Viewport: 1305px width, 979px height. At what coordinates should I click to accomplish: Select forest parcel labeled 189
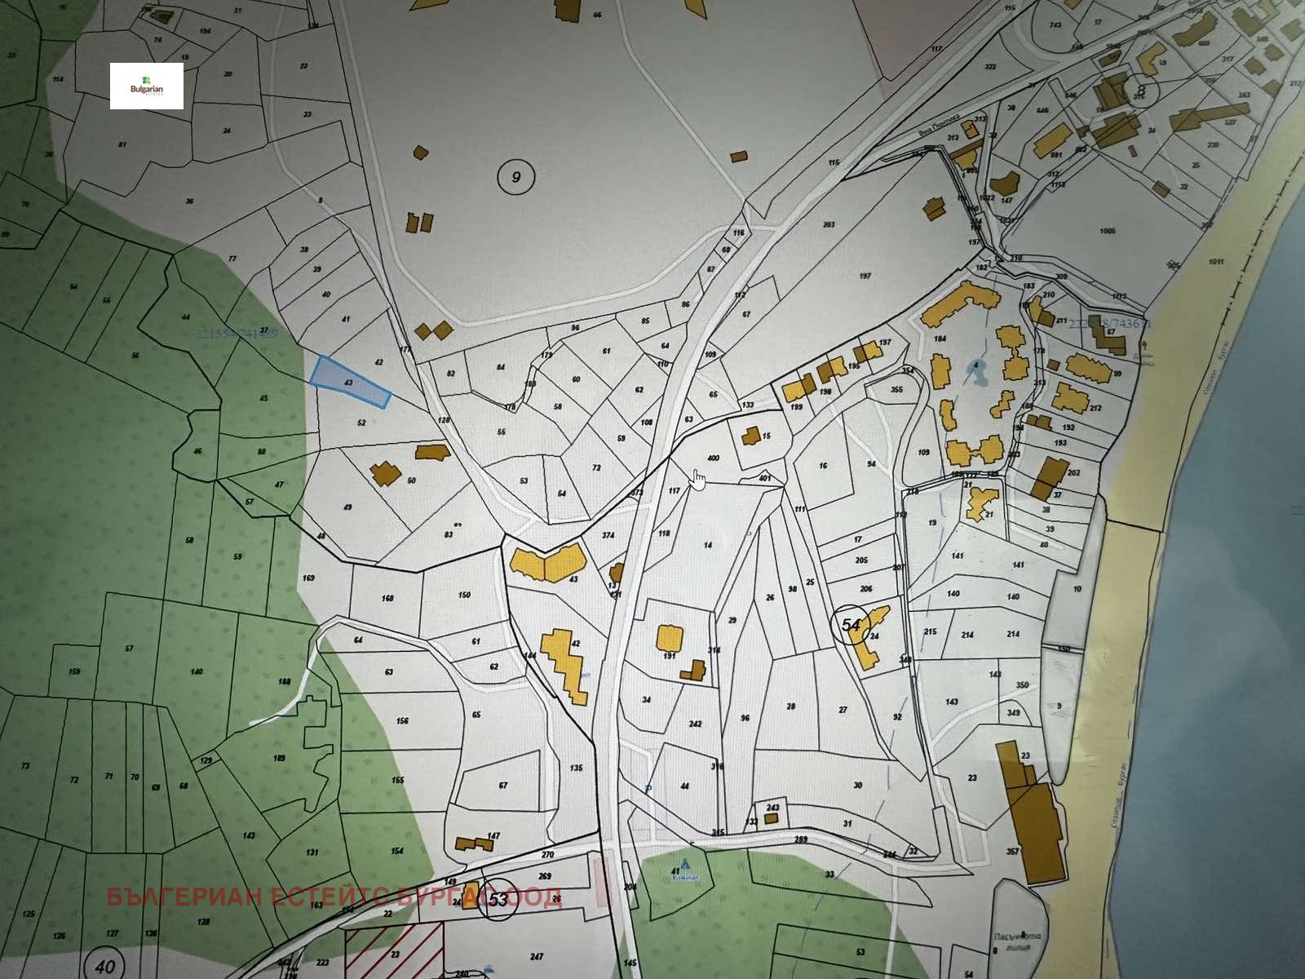280,758
